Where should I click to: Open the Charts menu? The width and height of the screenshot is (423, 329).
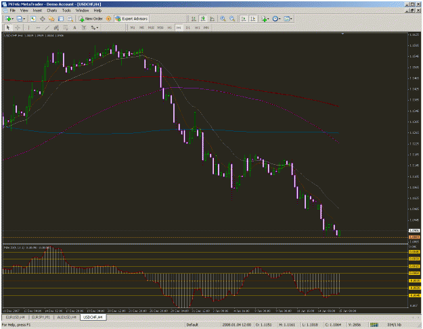[52, 11]
